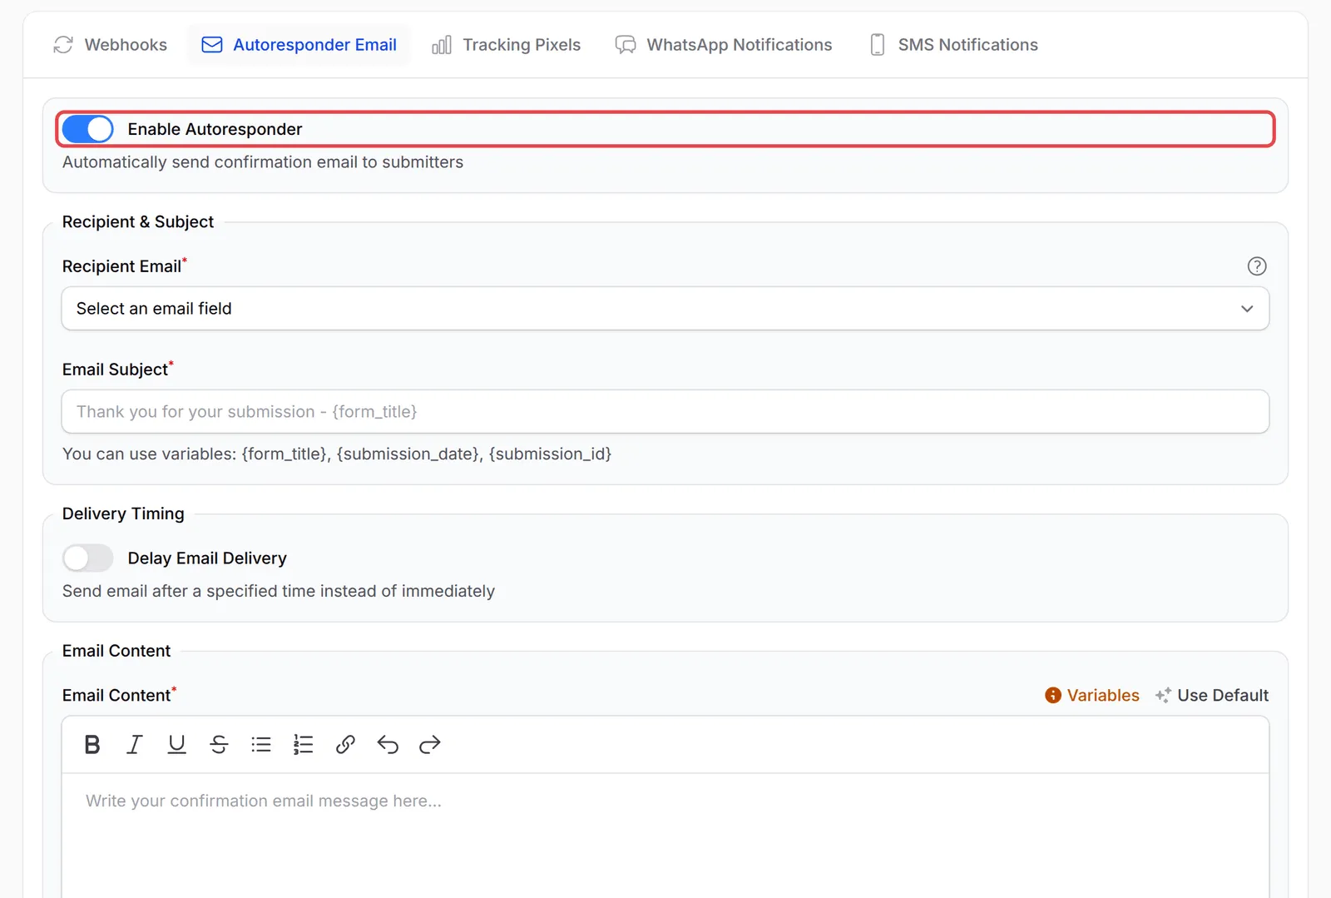
Task: Click the variables hint text under subject
Action: [337, 454]
